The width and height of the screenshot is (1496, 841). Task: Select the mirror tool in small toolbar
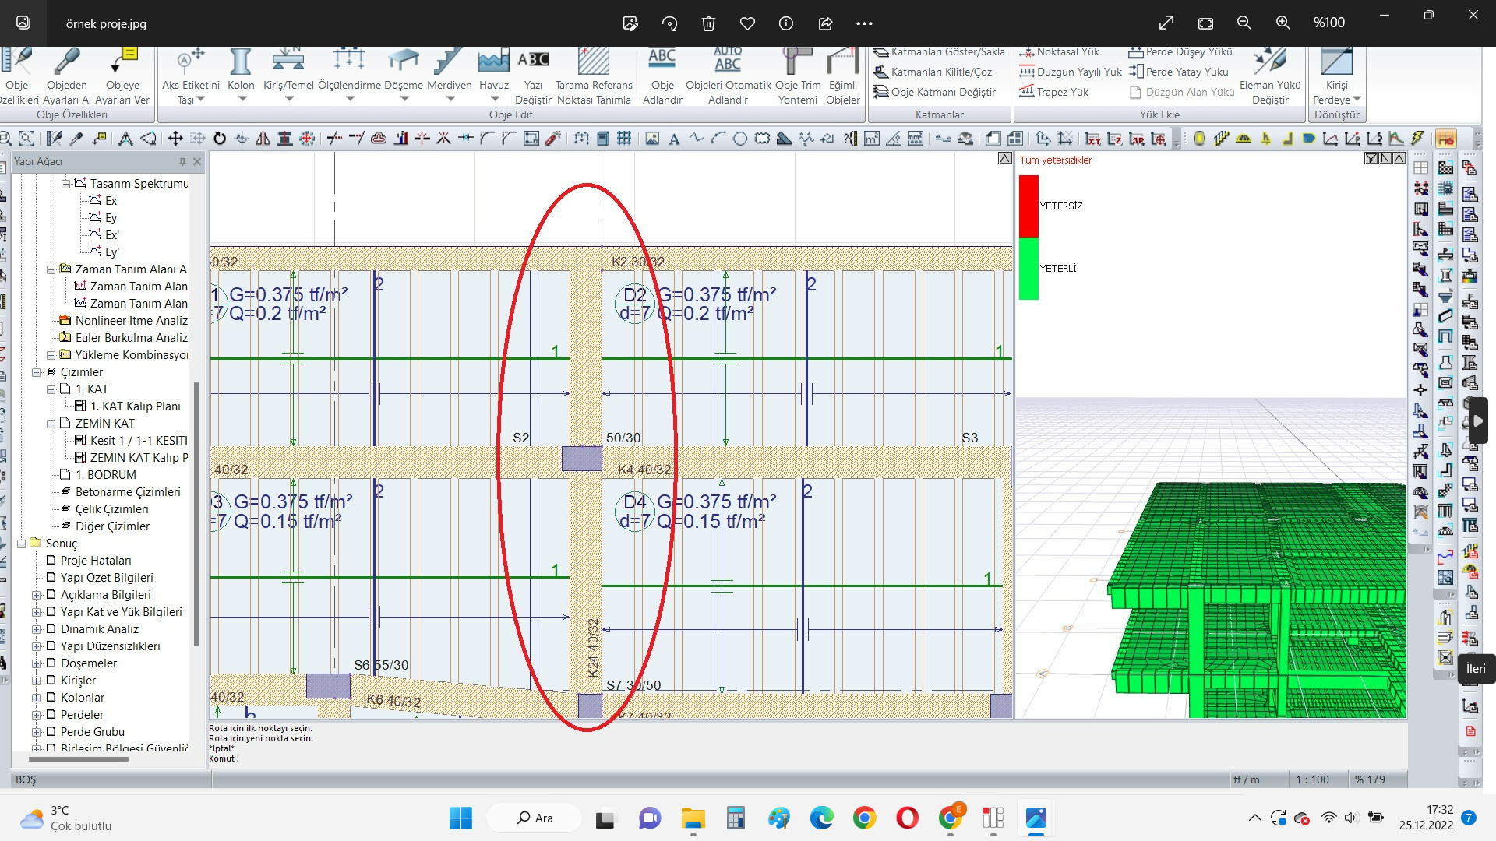(263, 139)
